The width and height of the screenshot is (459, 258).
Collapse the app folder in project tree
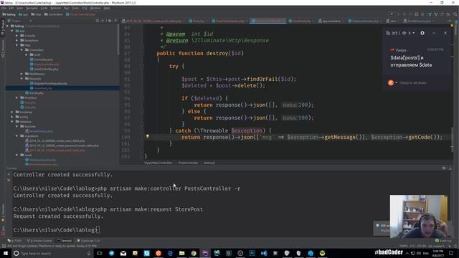(12, 31)
